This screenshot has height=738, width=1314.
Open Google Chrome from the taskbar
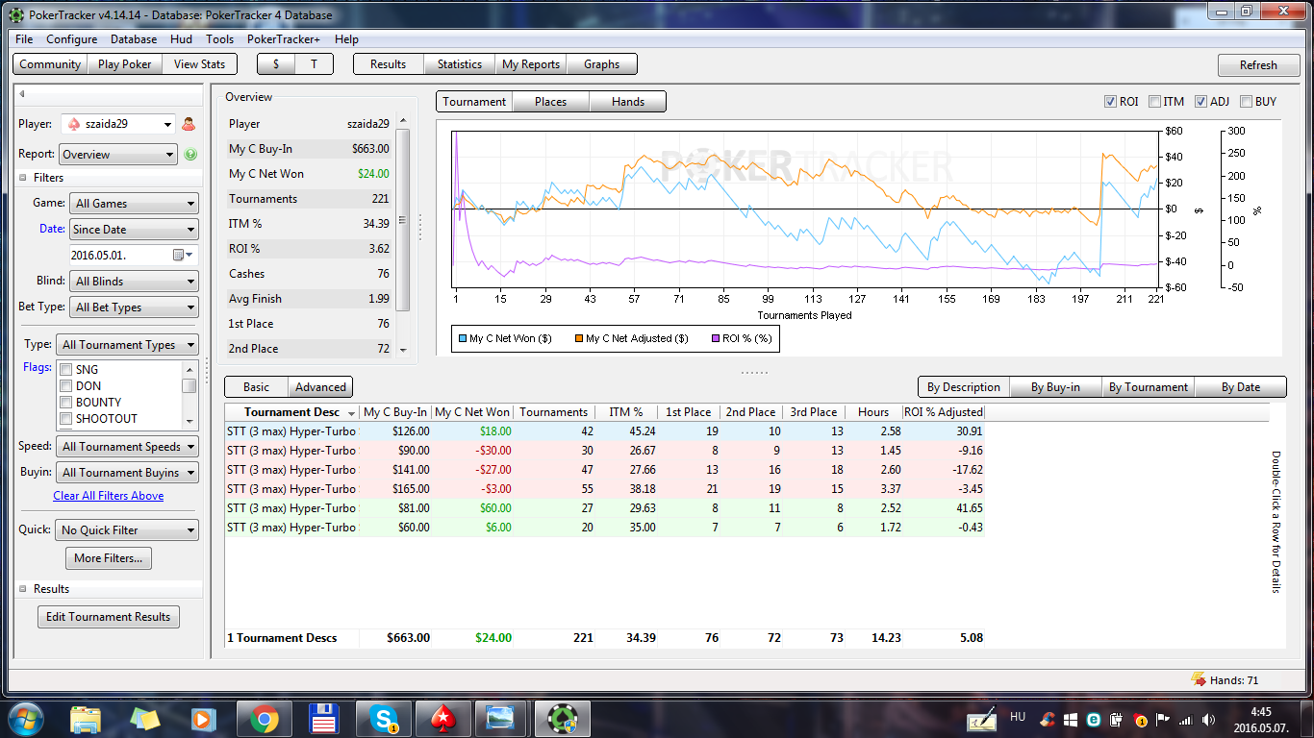click(x=265, y=718)
